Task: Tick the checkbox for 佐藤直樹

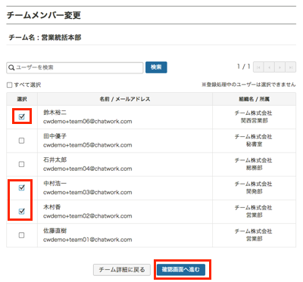Action: click(x=22, y=235)
